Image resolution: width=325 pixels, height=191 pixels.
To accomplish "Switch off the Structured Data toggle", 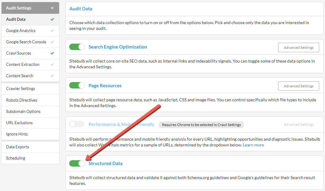I will [77, 164].
